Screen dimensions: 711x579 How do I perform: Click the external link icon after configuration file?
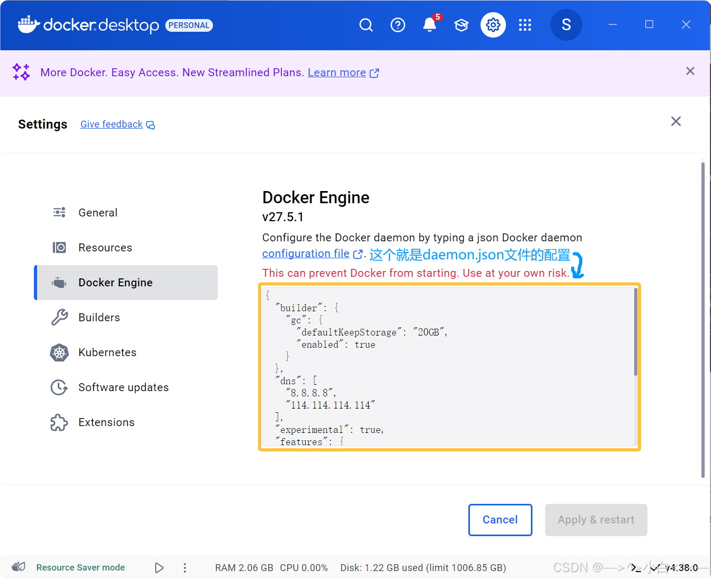[358, 254]
